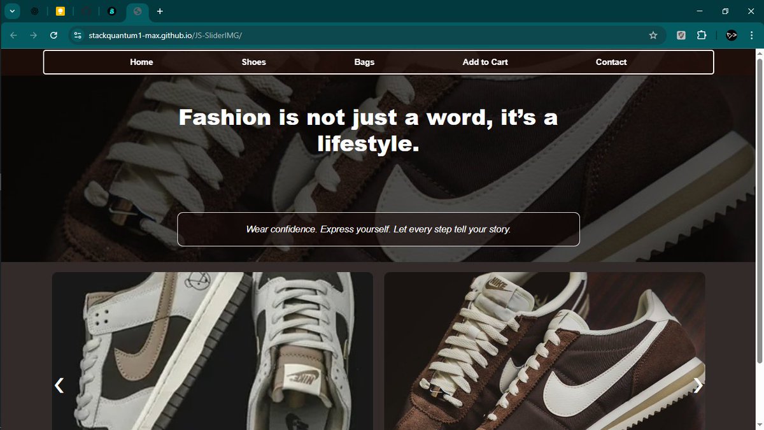Select the brown Nike Cortez slide image
Viewport: 764px width, 430px height.
(545, 351)
